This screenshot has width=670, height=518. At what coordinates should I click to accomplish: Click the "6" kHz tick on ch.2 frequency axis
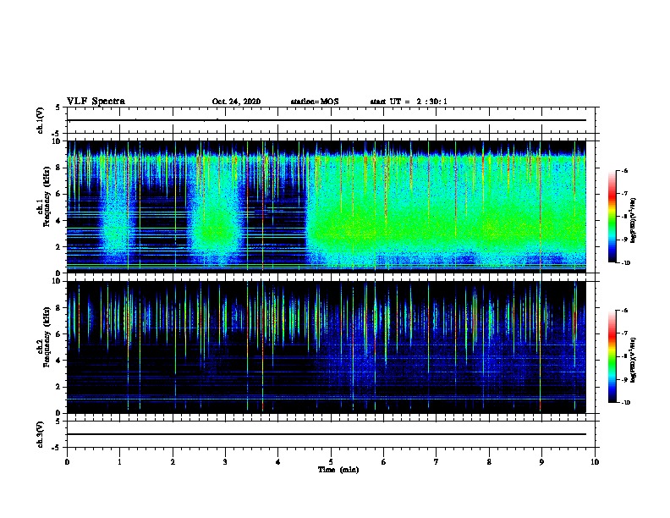pyautogui.click(x=58, y=334)
